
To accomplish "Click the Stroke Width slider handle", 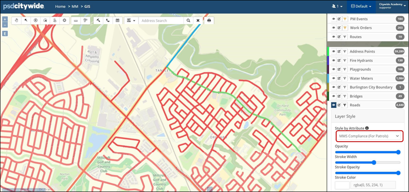I will point(374,162).
